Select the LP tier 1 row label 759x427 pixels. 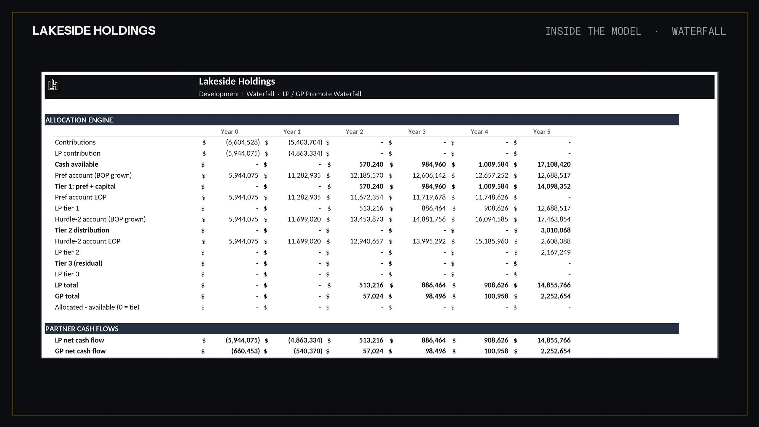(67, 208)
